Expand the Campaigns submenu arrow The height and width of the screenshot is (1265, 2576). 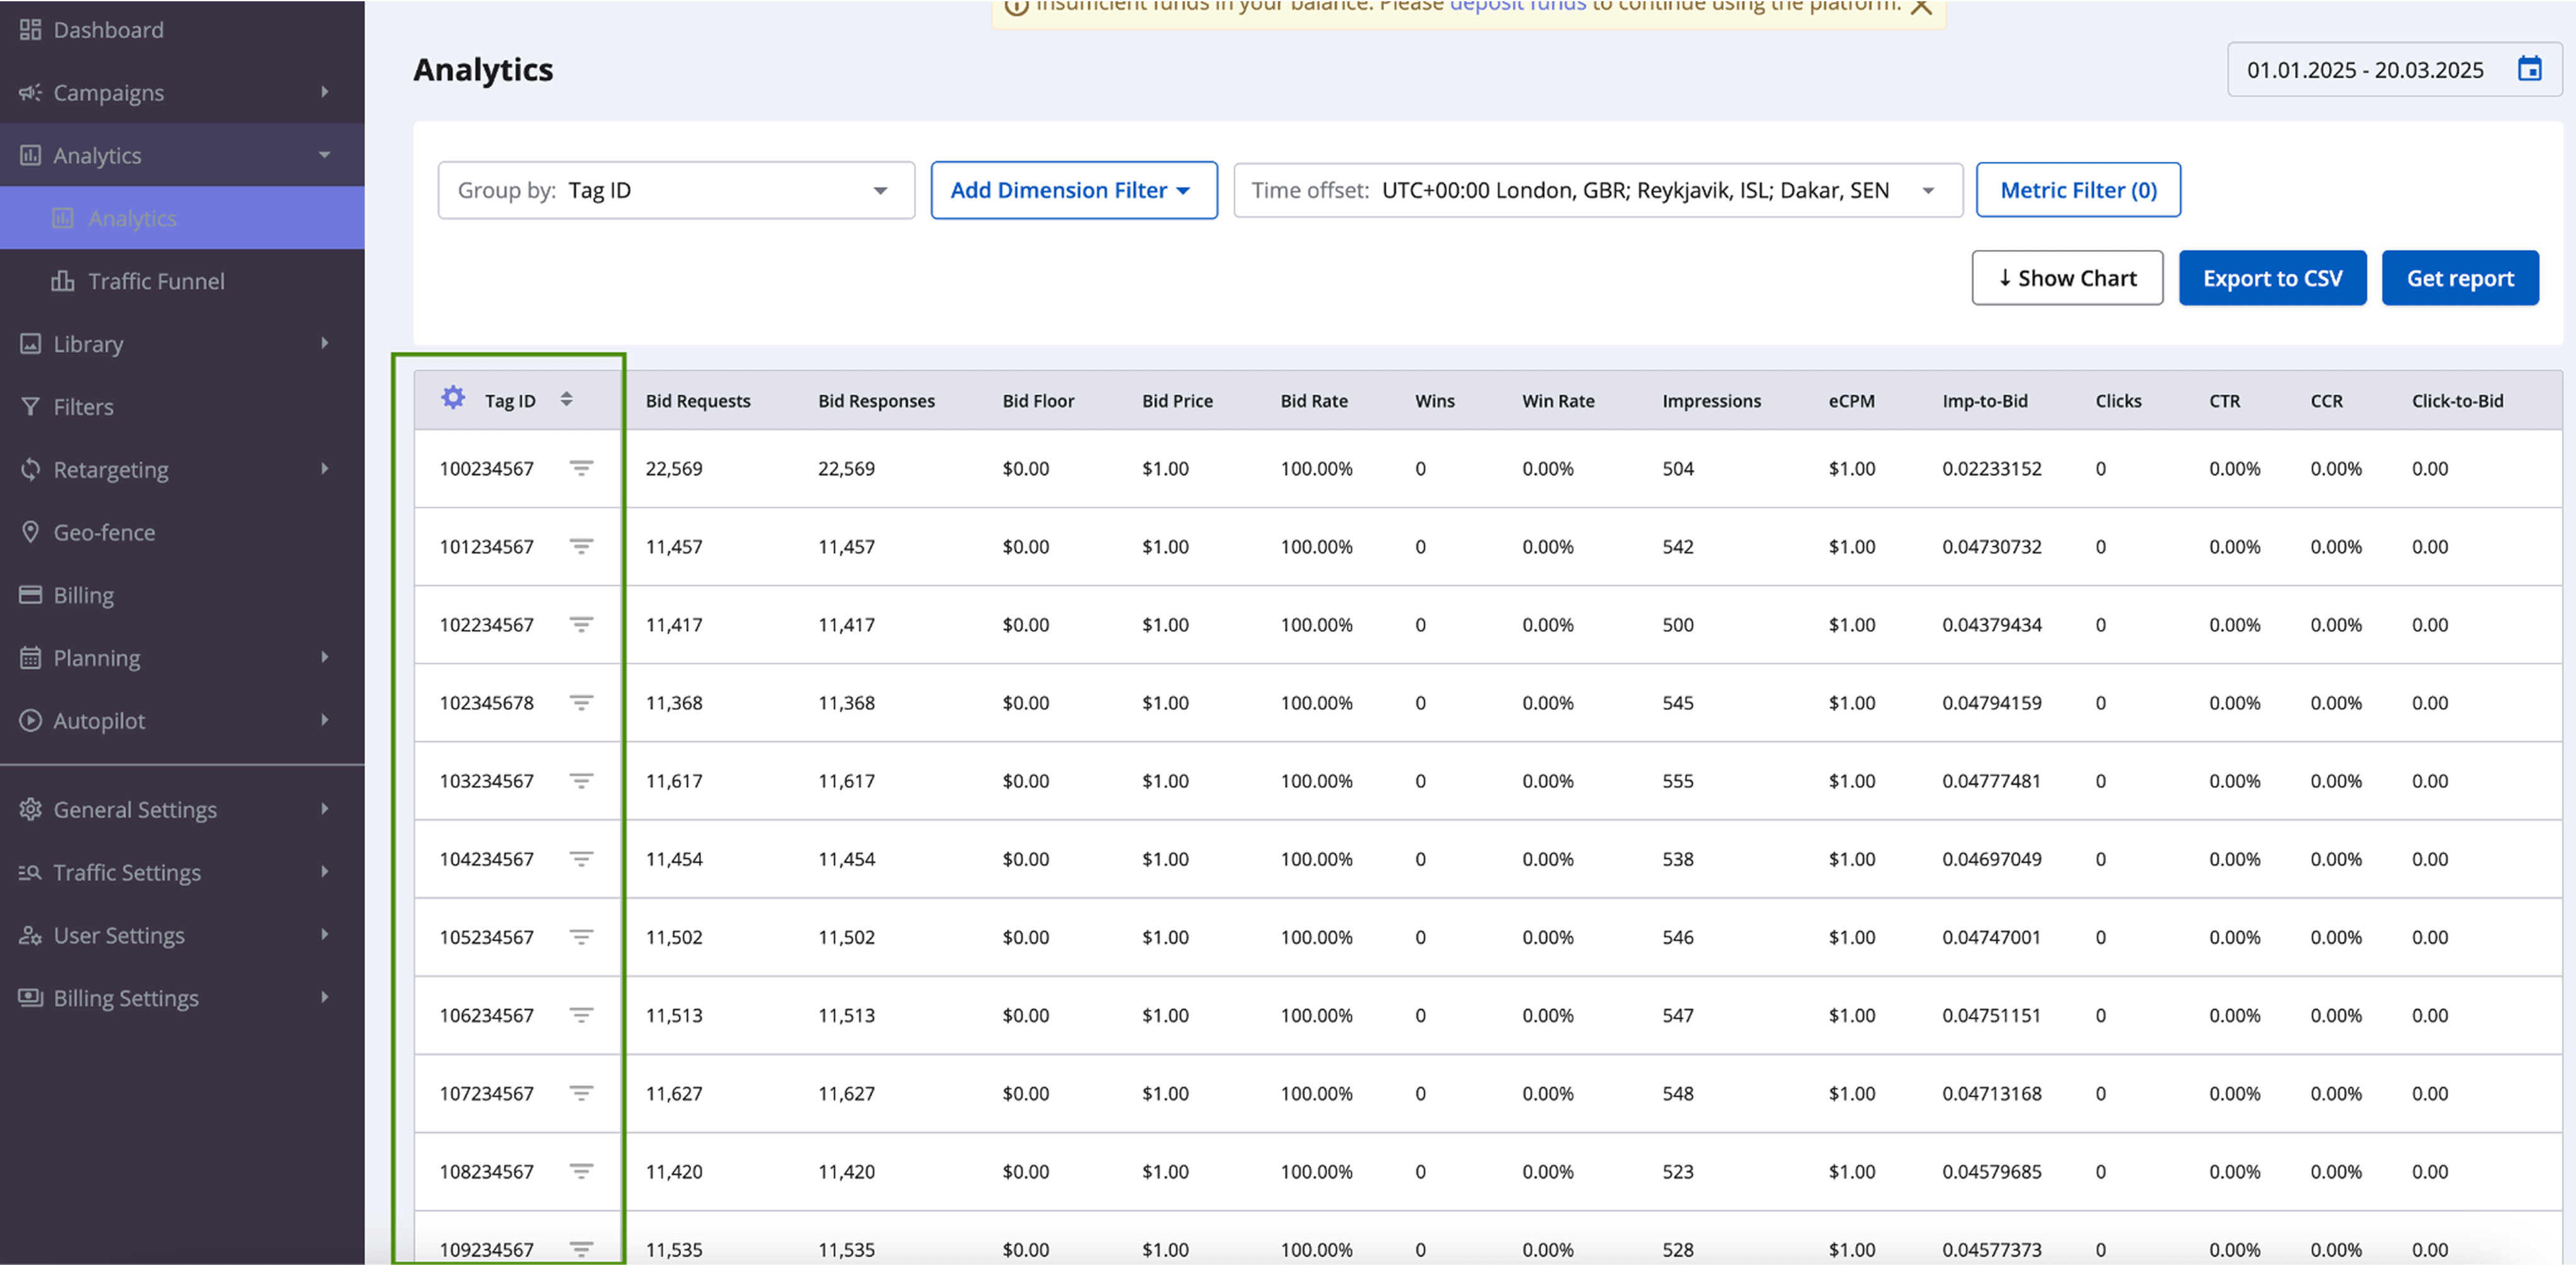325,92
